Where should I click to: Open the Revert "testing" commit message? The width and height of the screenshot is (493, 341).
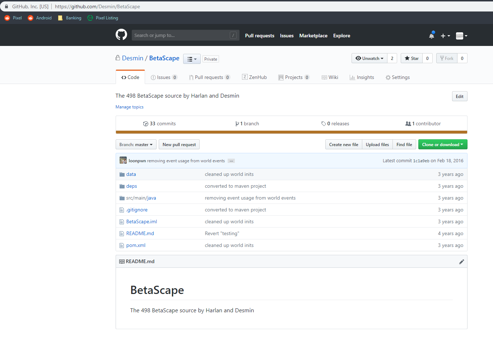point(222,234)
